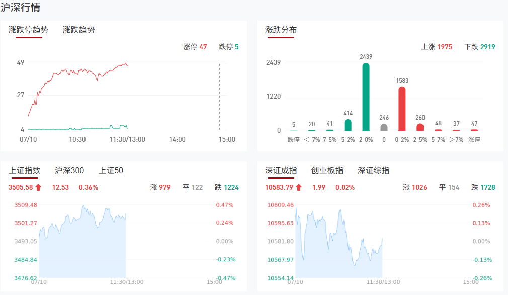Click the 涨停 47 count label

(x=195, y=47)
